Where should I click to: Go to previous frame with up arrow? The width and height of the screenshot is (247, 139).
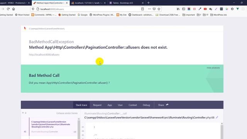pos(23,113)
